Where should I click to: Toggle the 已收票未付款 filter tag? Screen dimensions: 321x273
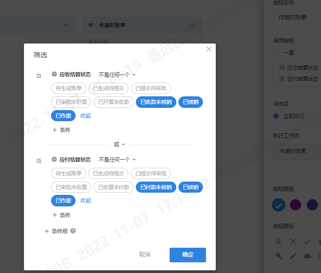click(114, 187)
